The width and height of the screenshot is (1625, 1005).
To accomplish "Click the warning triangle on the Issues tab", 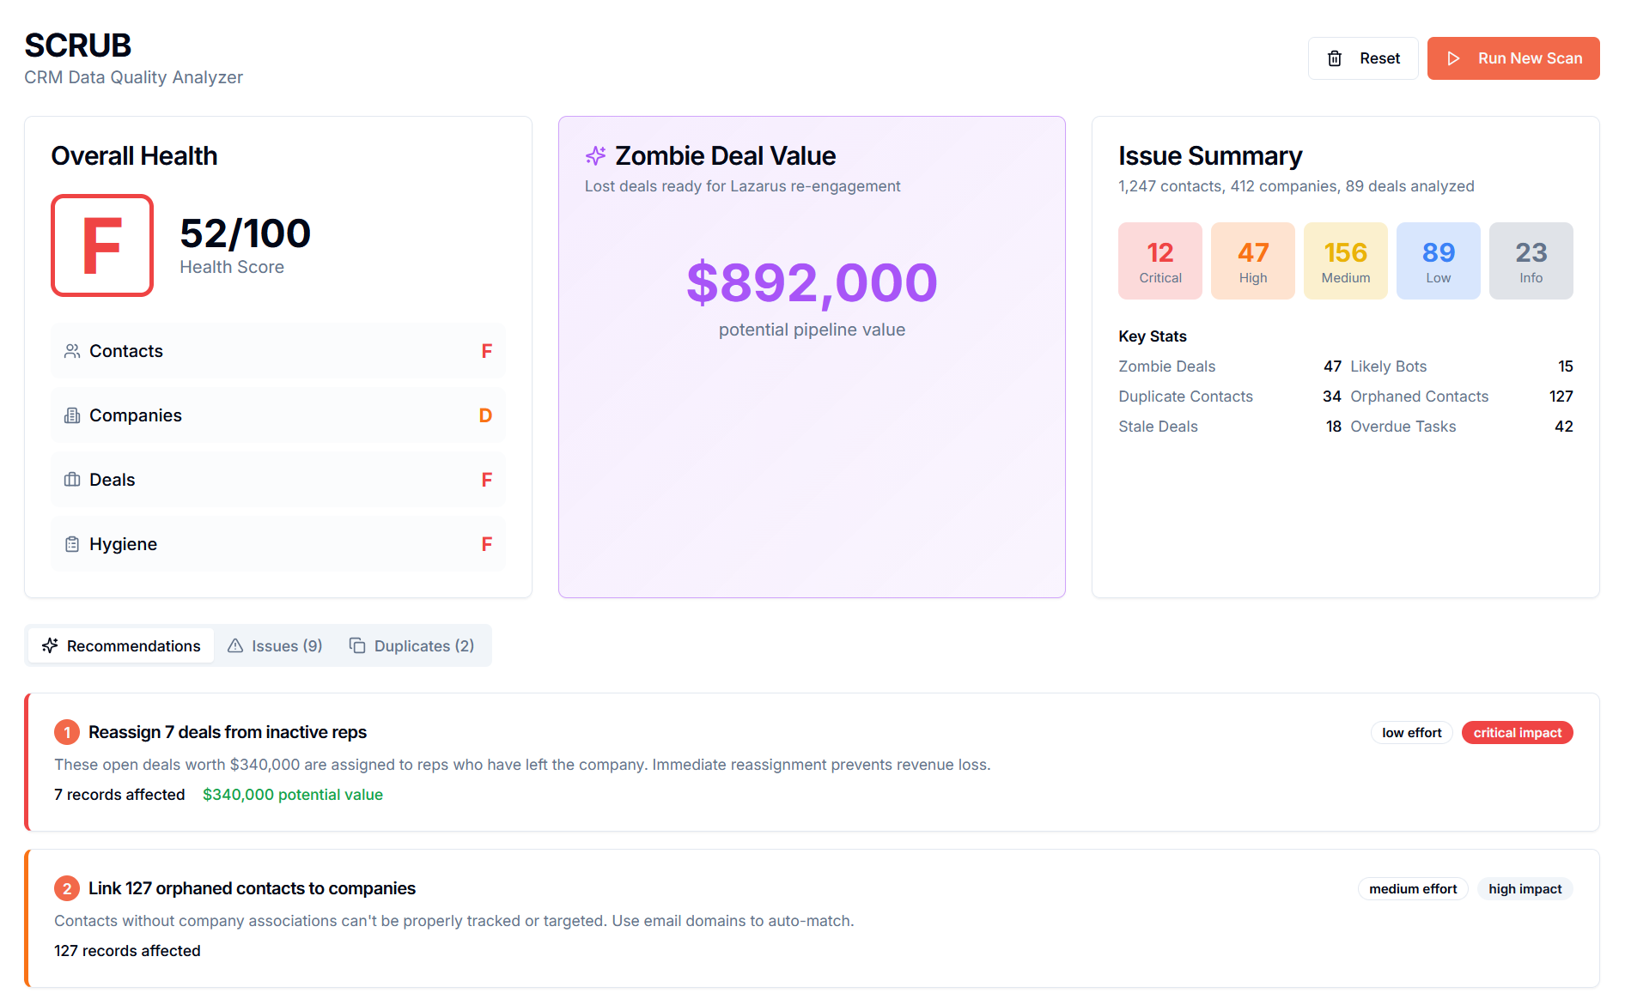I will (235, 645).
